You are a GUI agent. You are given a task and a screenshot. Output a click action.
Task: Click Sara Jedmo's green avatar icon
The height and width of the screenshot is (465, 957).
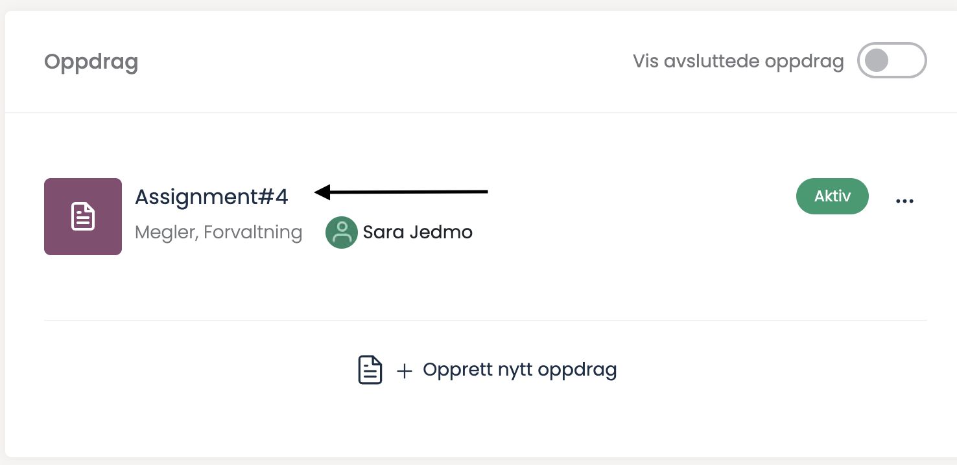[342, 232]
